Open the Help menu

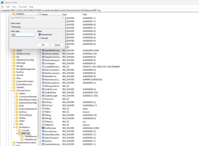[31, 7]
